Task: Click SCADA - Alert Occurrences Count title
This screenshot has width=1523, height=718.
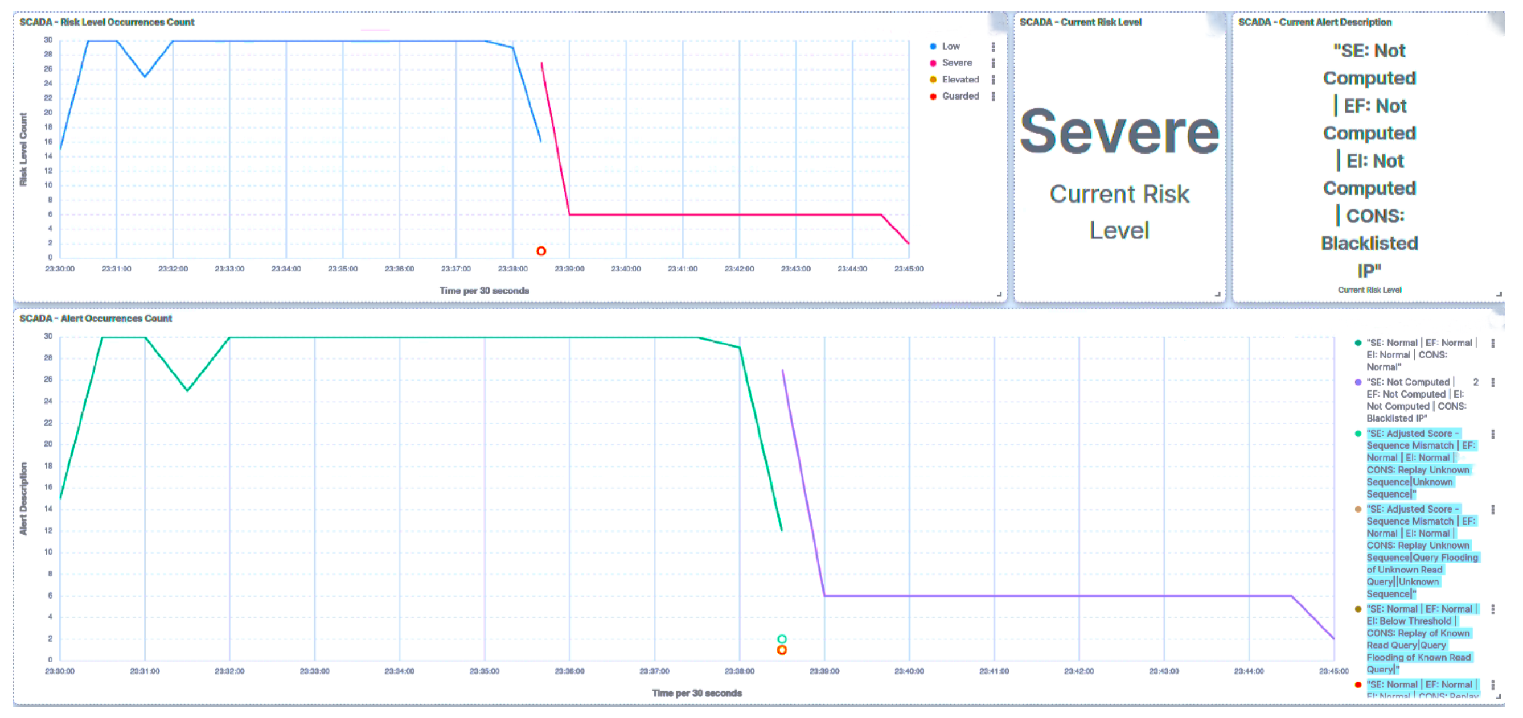Action: click(x=96, y=319)
